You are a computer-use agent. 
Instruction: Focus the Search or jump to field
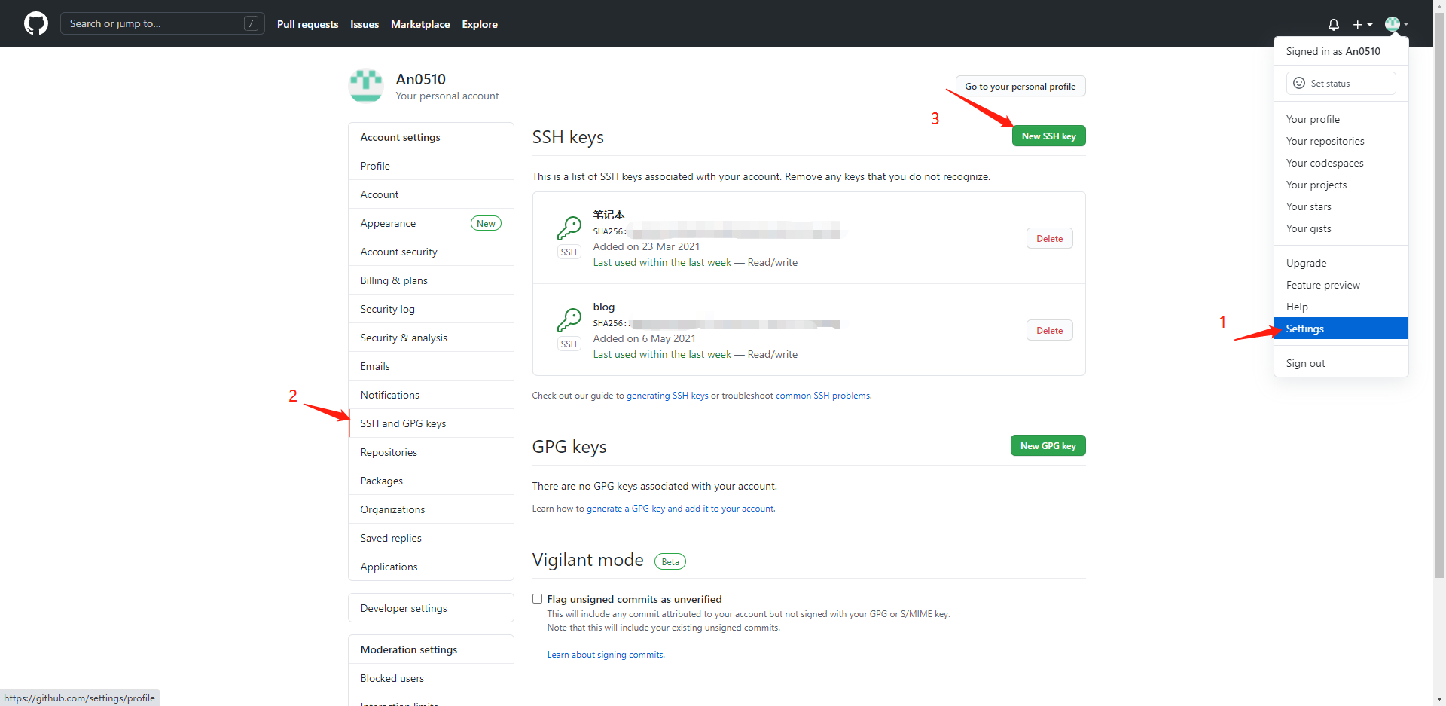click(154, 24)
